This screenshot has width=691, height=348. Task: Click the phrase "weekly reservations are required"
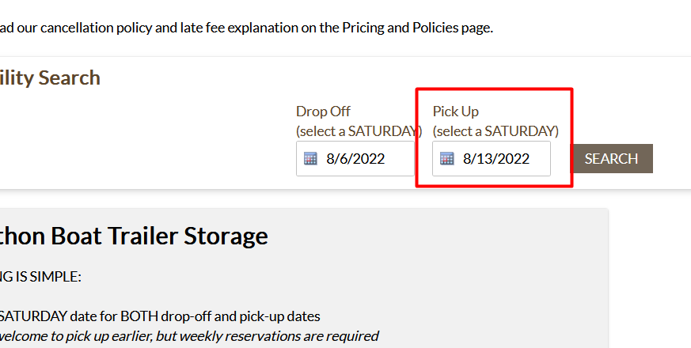pyautogui.click(x=279, y=336)
